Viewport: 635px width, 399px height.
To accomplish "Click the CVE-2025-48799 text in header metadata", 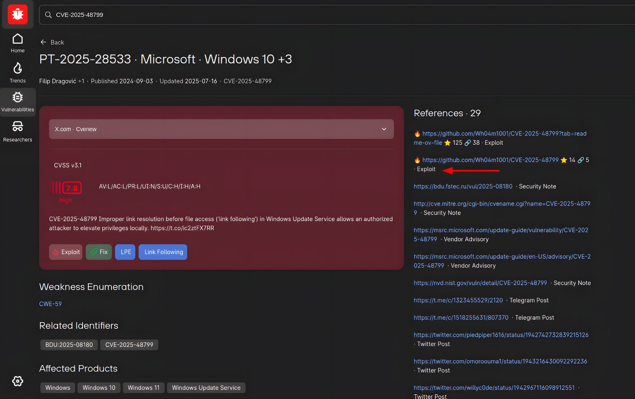I will coord(248,81).
